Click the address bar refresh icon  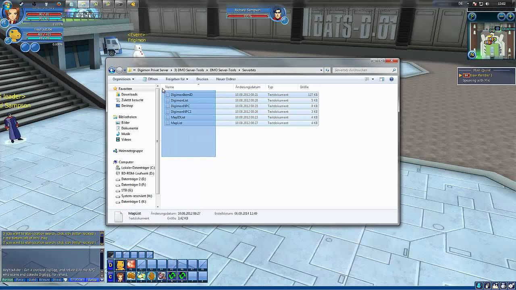[327, 70]
